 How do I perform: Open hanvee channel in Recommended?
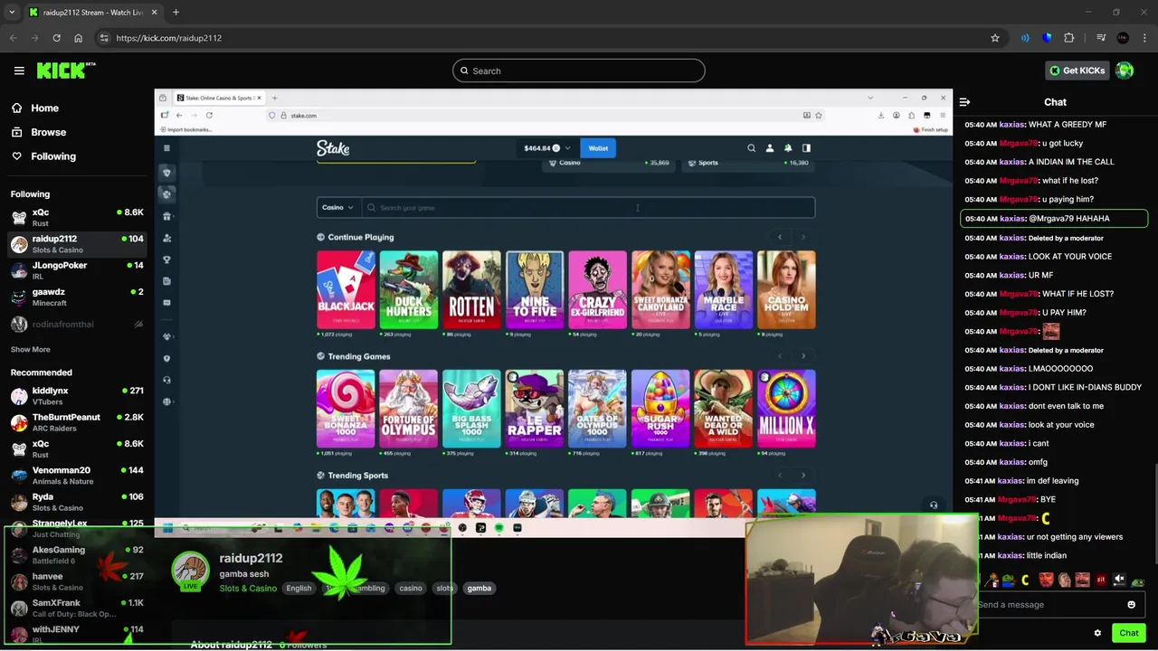tap(77, 581)
